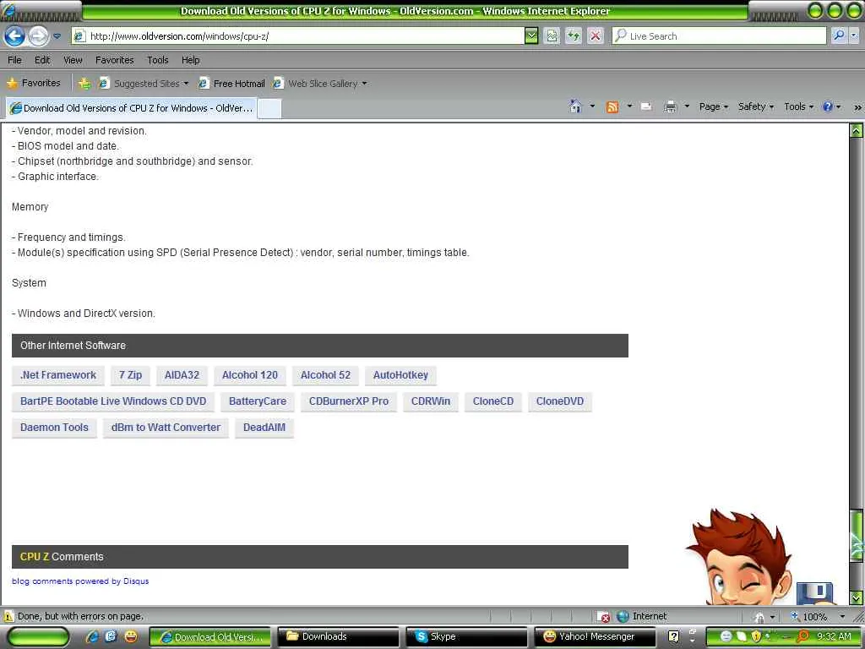Open a new blank tab
The width and height of the screenshot is (865, 649).
coord(269,109)
